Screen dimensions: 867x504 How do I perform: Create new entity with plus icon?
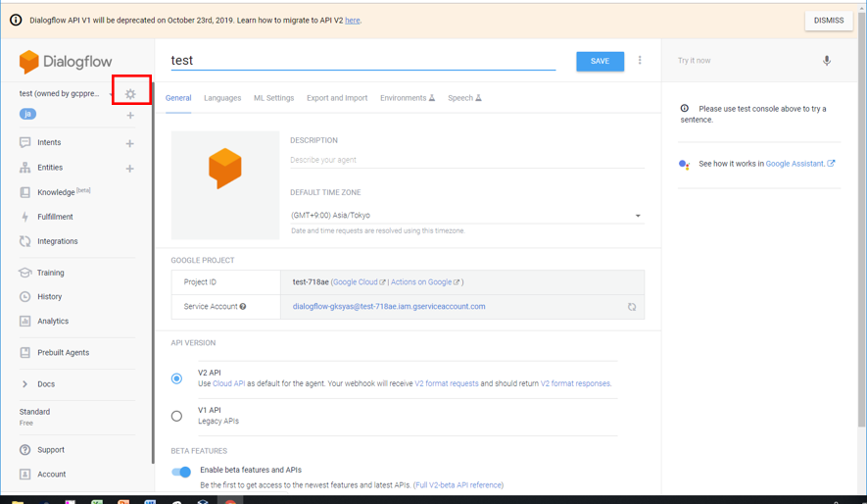click(x=130, y=169)
